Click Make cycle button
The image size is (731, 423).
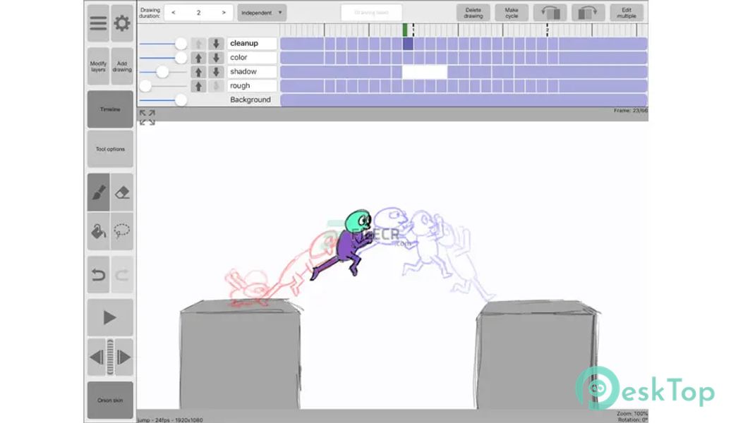tap(512, 13)
